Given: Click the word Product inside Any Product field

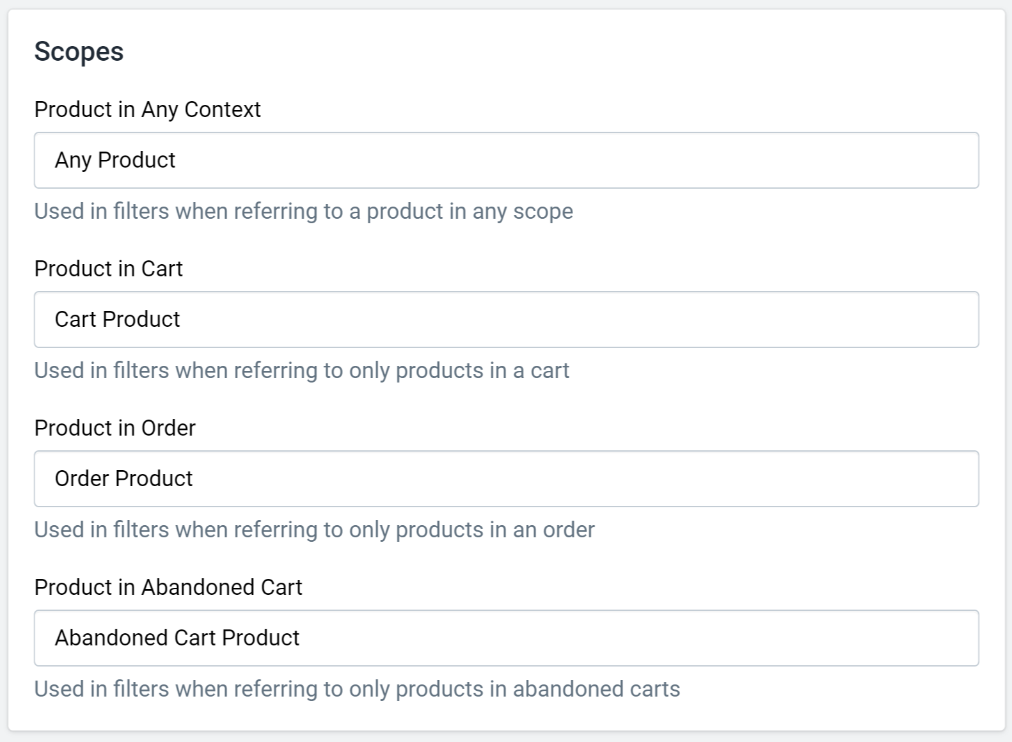Looking at the screenshot, I should pos(137,160).
